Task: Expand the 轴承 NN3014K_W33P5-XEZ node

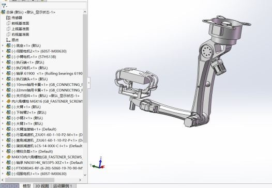Action: 3,163
